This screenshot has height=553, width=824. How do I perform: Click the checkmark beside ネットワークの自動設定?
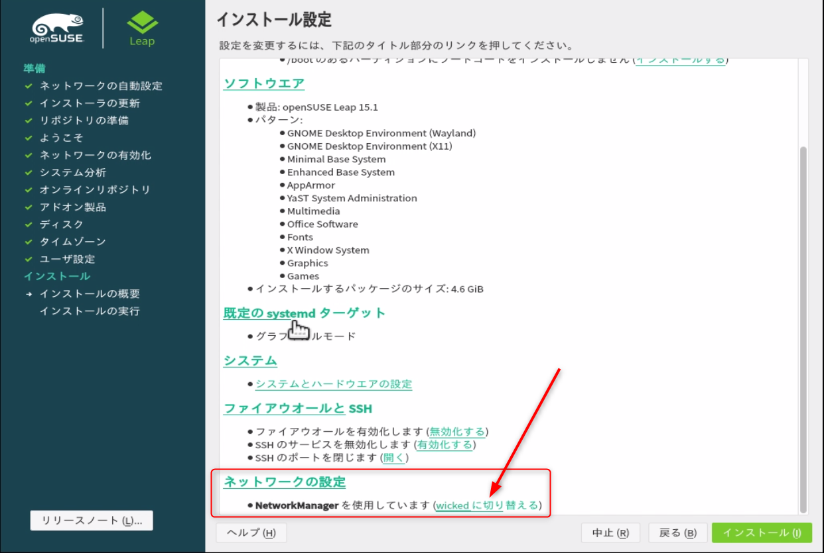coord(29,86)
